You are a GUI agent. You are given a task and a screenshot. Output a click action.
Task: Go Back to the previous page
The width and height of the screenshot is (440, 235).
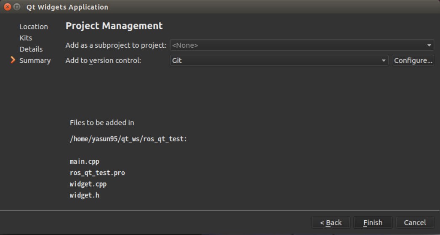coord(331,223)
